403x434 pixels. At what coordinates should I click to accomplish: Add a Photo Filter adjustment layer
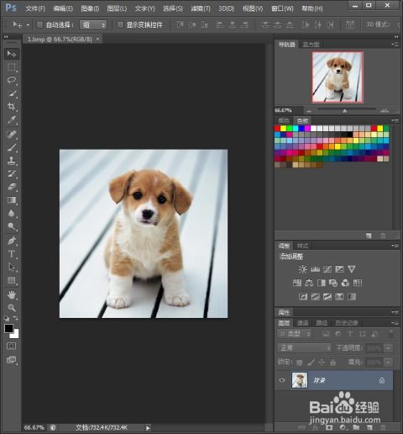[333, 283]
